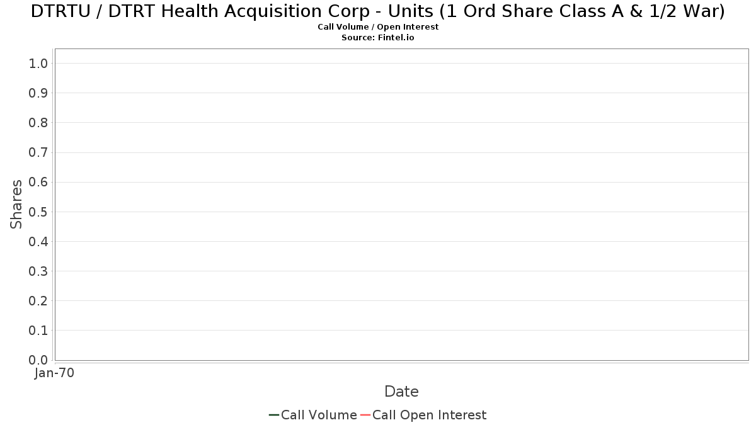Select the 0.7 y-axis tick label
Screen dimensions: 756x425
point(38,152)
